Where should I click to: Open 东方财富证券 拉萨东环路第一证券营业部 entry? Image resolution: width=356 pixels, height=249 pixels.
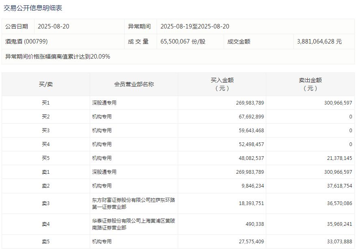[134, 203]
